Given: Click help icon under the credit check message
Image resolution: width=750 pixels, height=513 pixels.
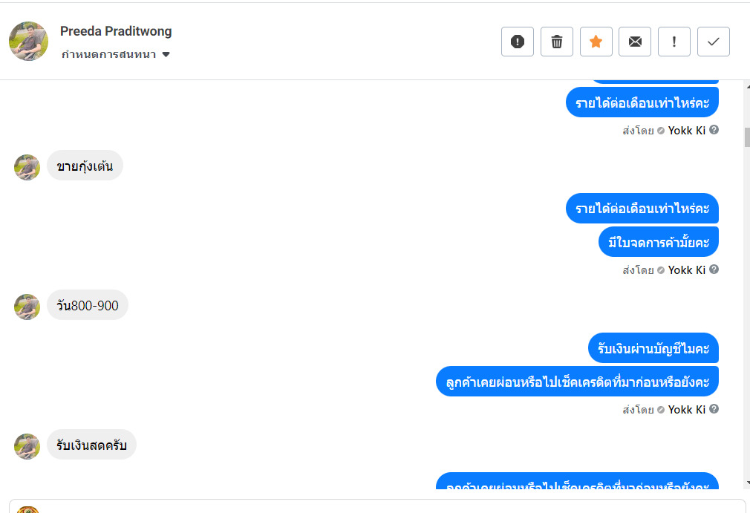Looking at the screenshot, I should [x=714, y=409].
